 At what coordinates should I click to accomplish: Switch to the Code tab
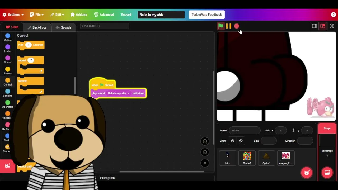(12, 27)
